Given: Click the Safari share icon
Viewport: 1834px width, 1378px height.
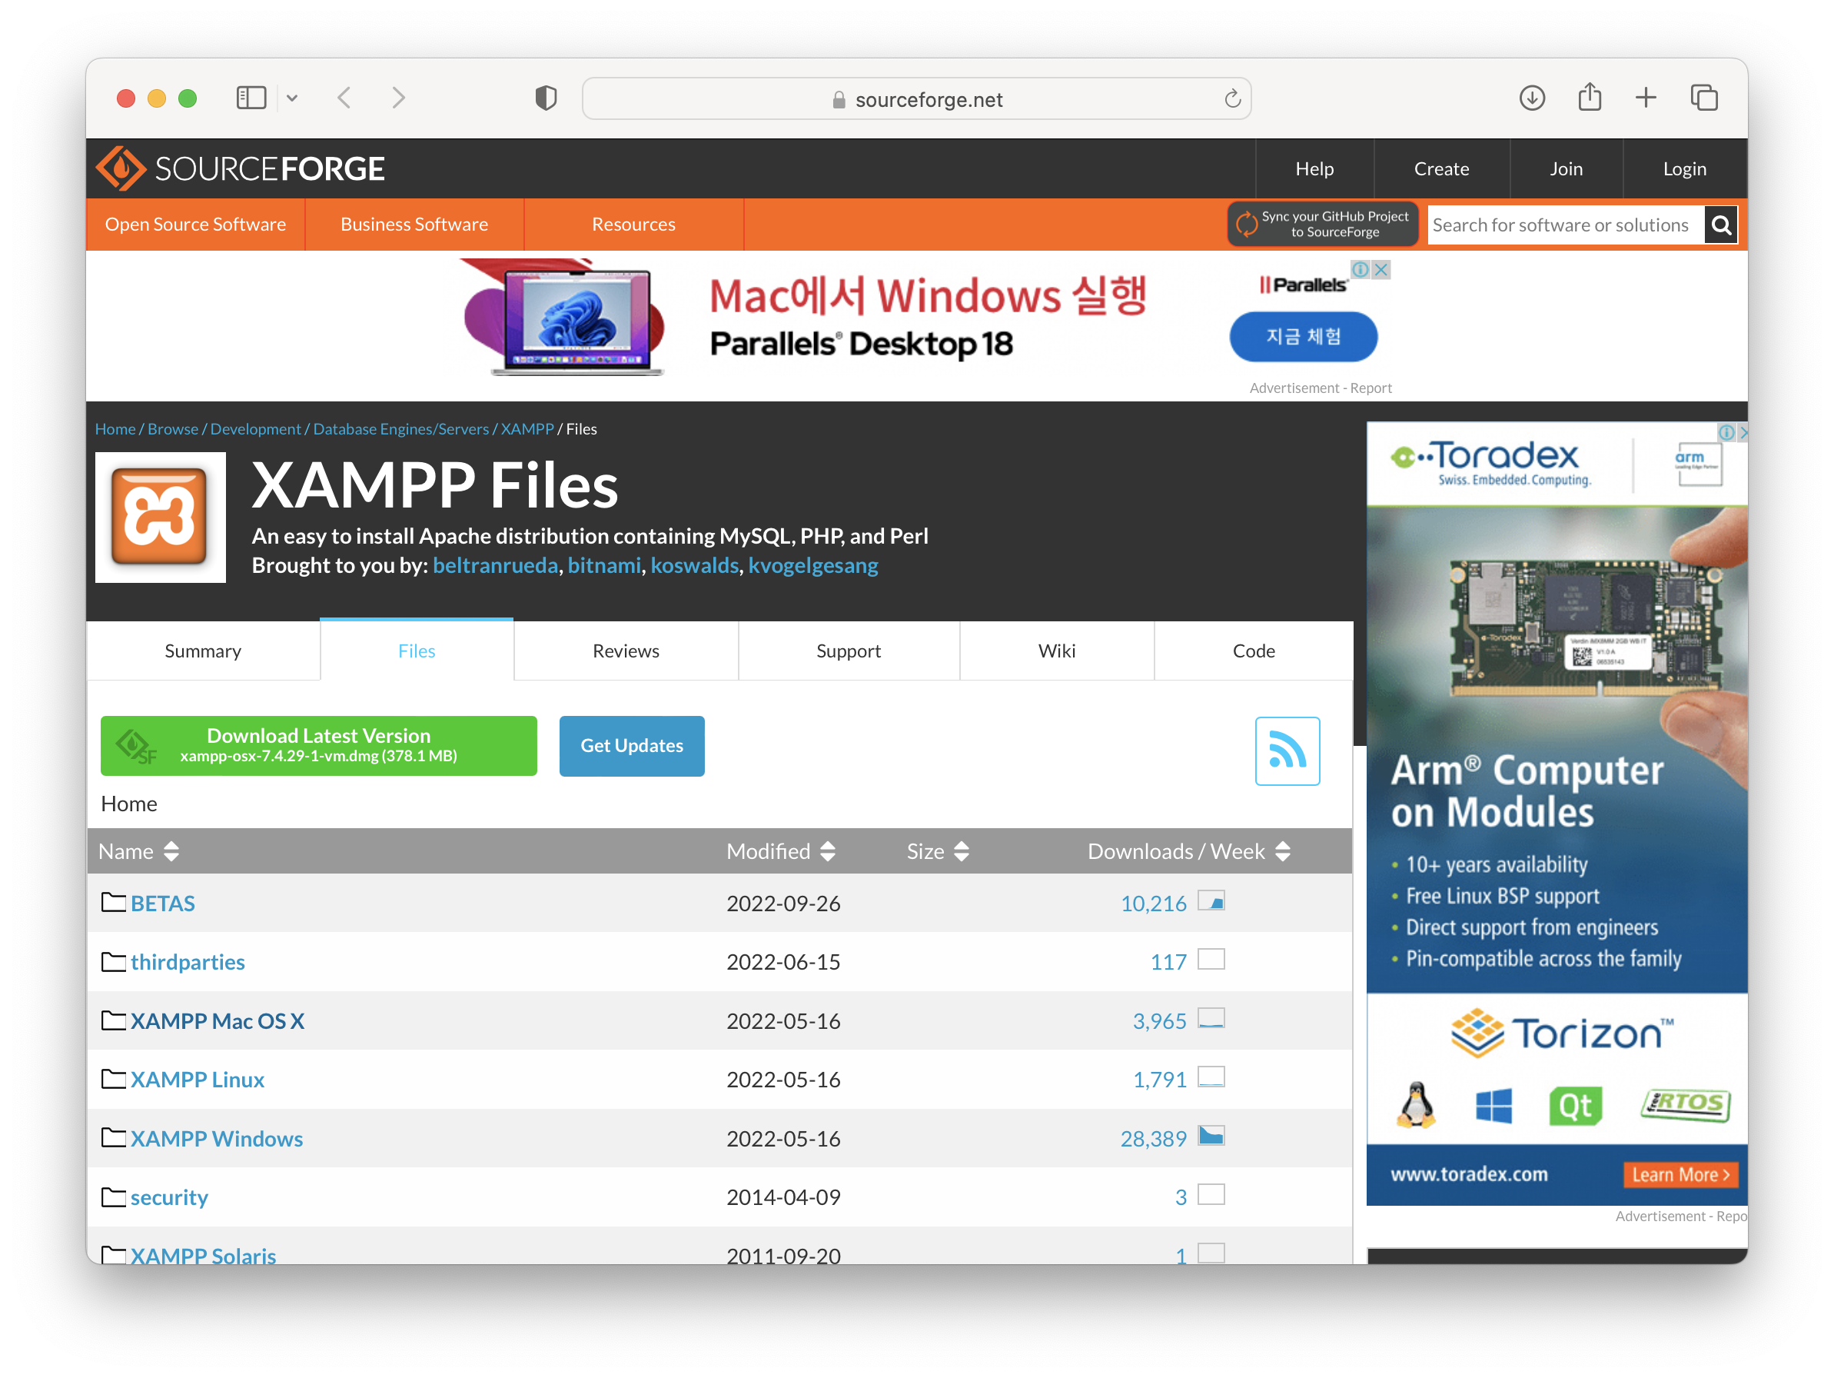Looking at the screenshot, I should coord(1589,98).
